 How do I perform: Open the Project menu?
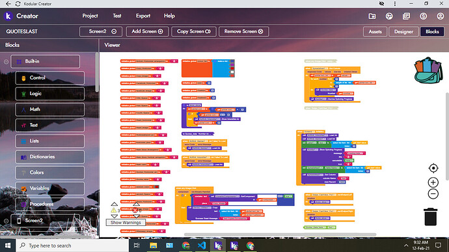tap(90, 16)
